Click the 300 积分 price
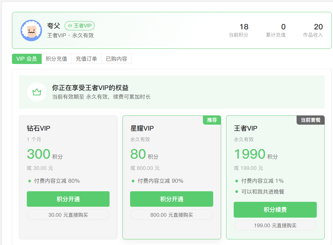Viewport: 333px width, 245px height. (45, 154)
